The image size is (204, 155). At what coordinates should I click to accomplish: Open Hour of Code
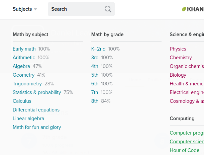(184, 150)
